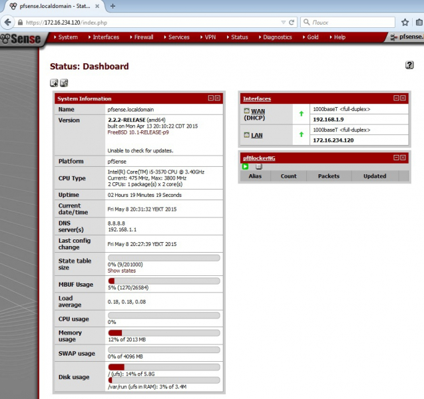
Task: Click the add widget icon under Dashboard title
Action: coord(54,83)
